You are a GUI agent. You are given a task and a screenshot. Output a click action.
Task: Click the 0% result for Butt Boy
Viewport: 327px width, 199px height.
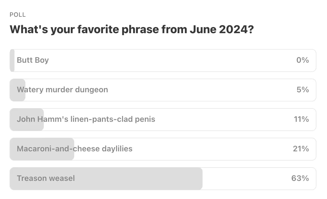[x=303, y=60]
